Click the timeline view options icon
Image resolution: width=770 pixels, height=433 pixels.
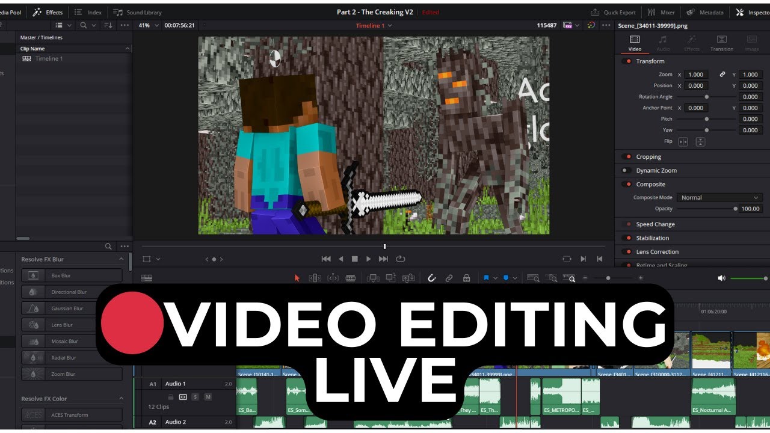147,278
